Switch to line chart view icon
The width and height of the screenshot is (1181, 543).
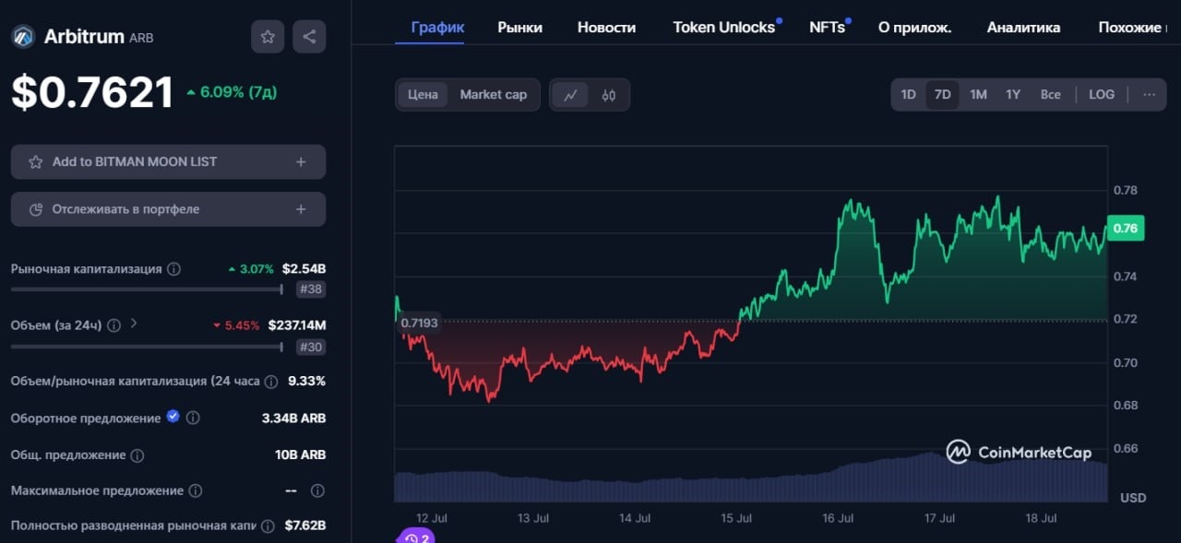click(570, 95)
